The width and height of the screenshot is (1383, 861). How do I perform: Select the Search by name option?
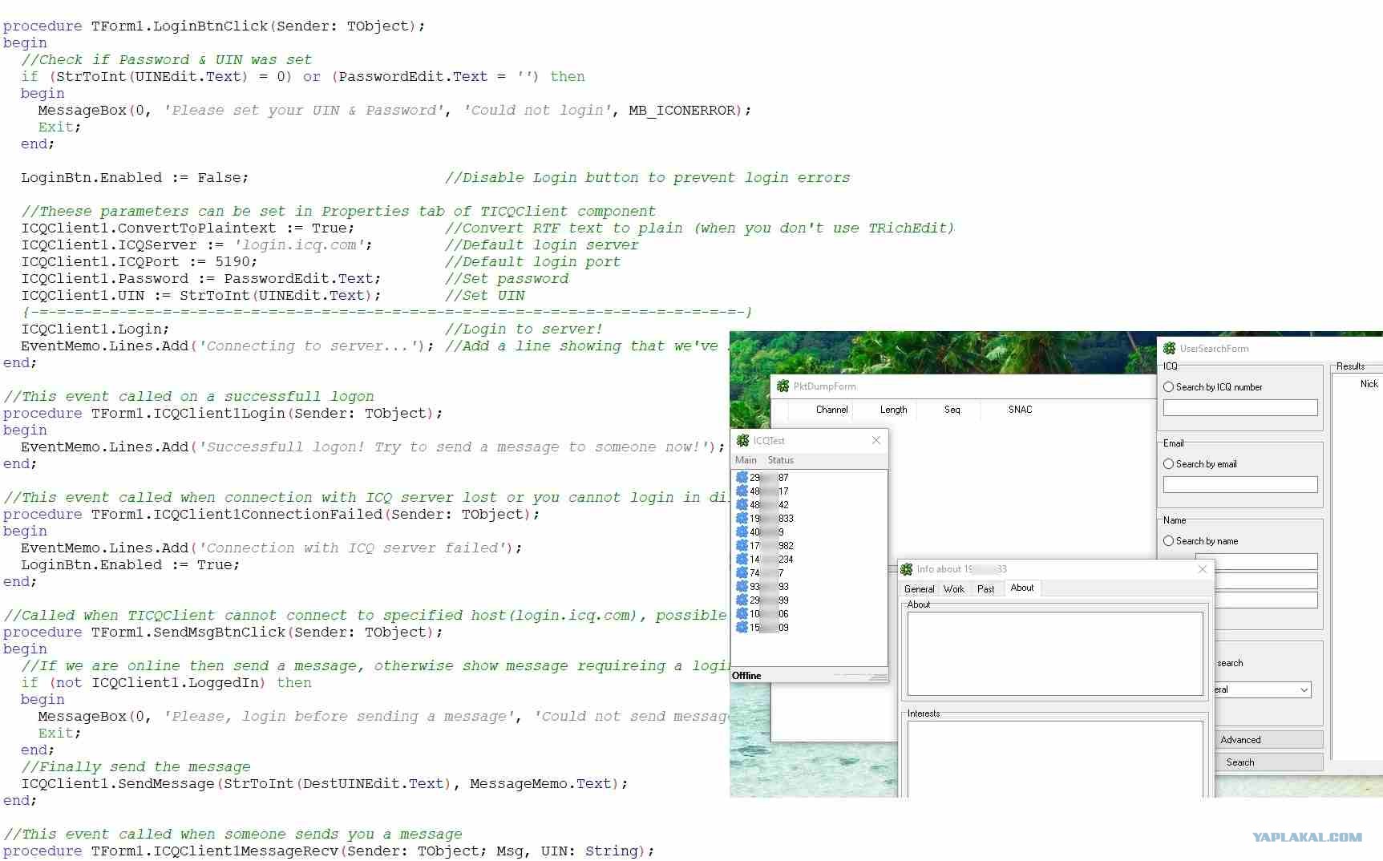pyautogui.click(x=1201, y=540)
